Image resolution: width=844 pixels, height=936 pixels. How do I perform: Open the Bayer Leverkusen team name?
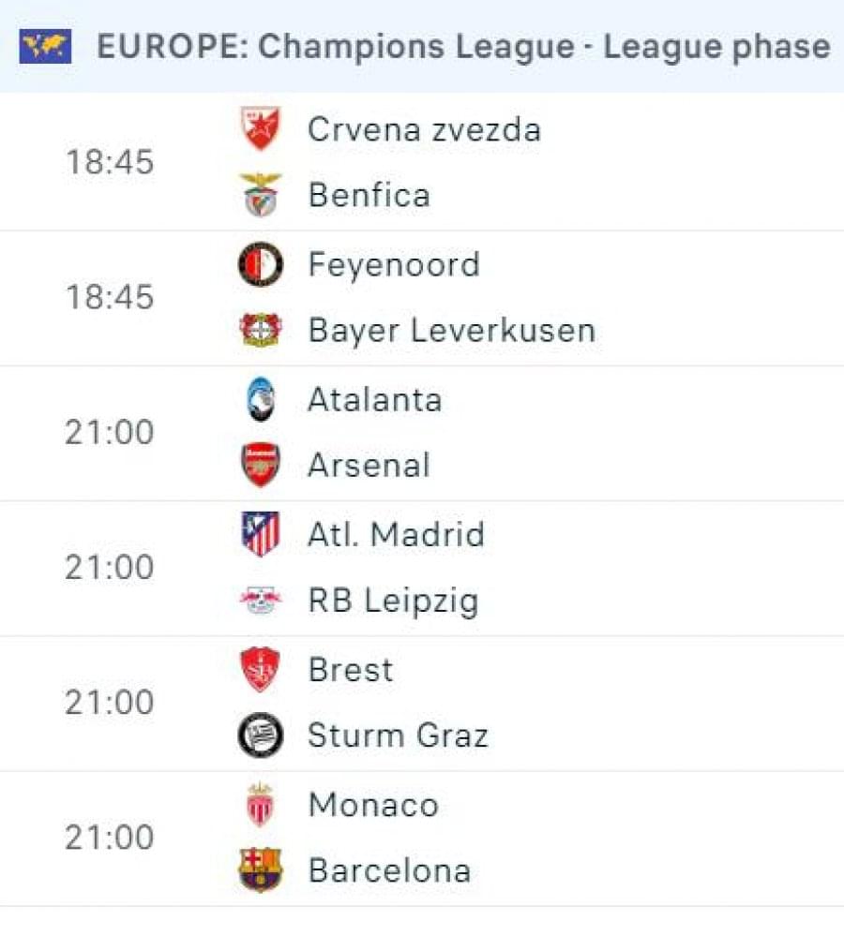pyautogui.click(x=451, y=330)
